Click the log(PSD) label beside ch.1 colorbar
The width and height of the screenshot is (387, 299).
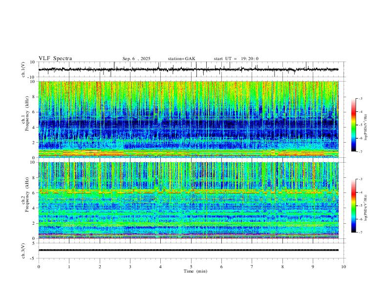[x=366, y=128]
